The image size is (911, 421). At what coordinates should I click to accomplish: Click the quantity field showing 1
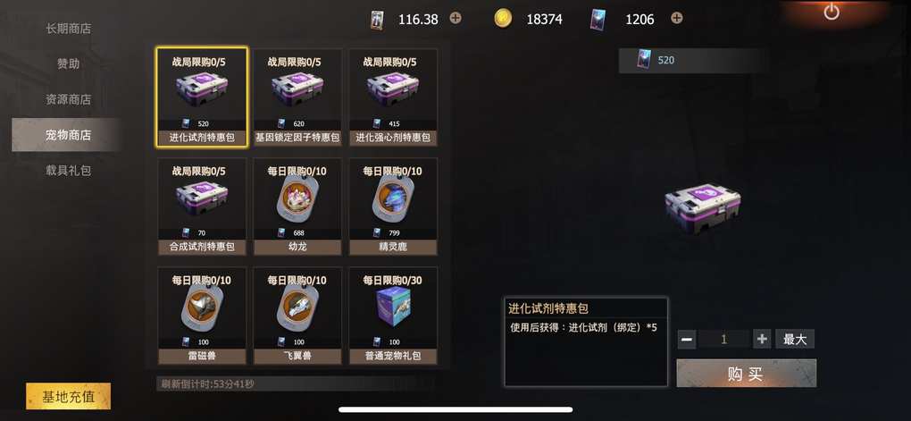pyautogui.click(x=724, y=339)
